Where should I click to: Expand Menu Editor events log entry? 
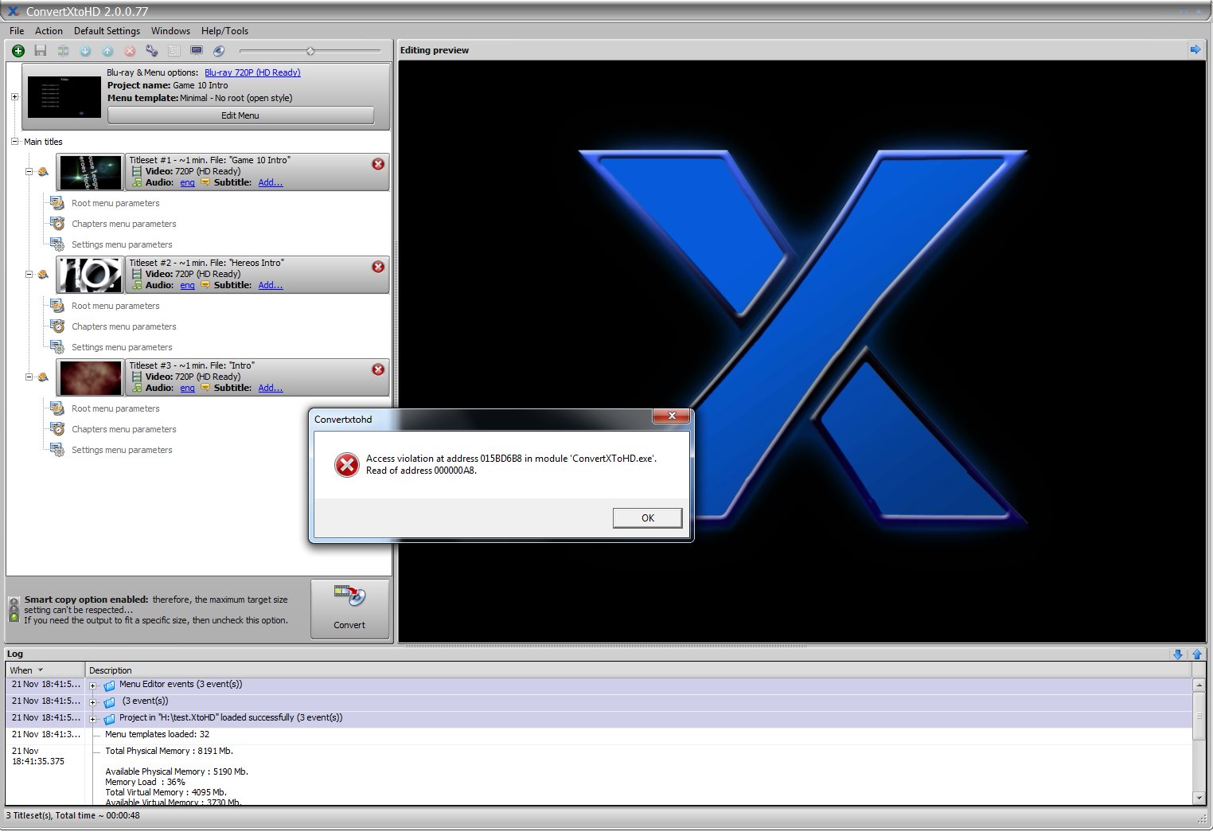93,685
